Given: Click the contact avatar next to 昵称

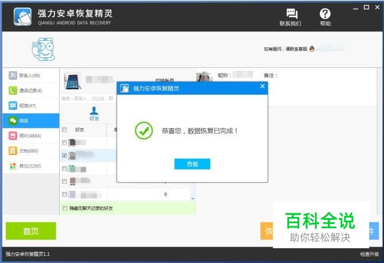Looking at the screenshot, I should tap(204, 76).
